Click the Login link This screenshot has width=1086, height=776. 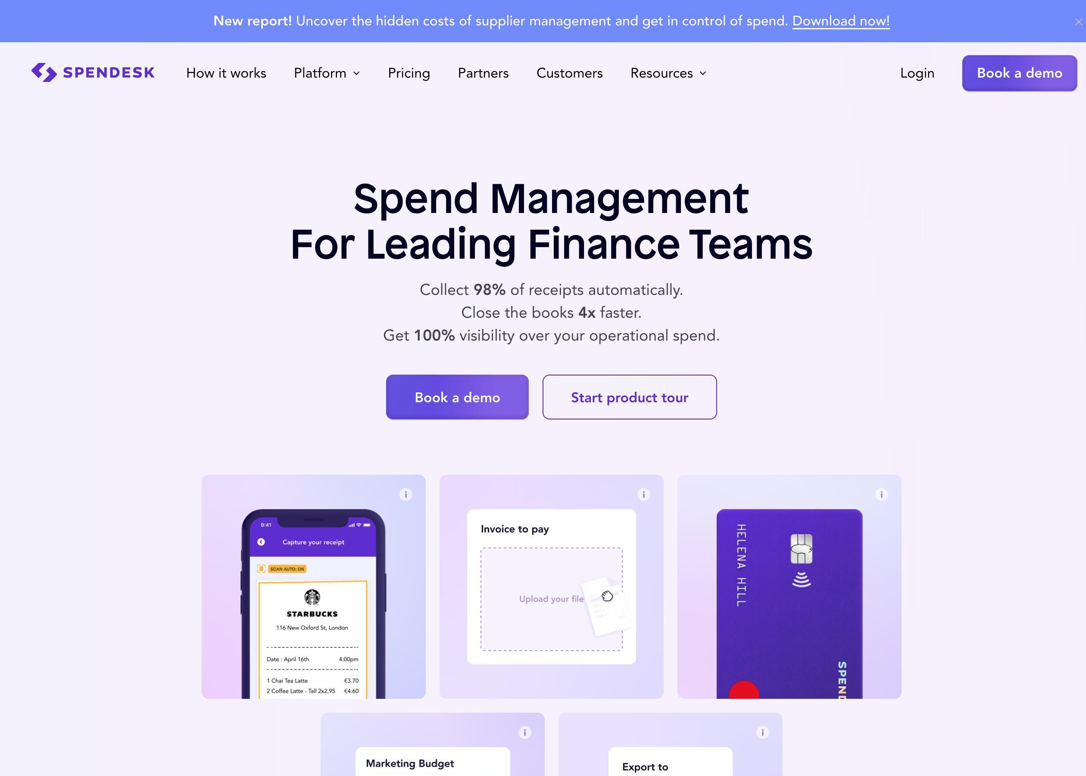coord(917,73)
